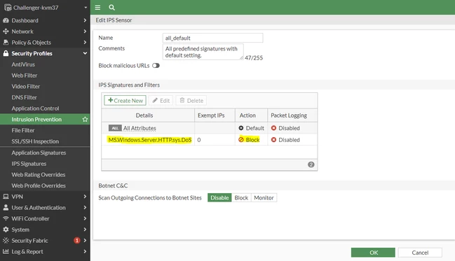Select Disable for botnet scanning
This screenshot has width=455, height=261.
click(x=219, y=197)
